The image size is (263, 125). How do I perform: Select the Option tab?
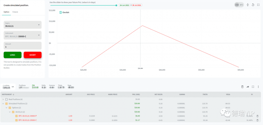point(6,12)
